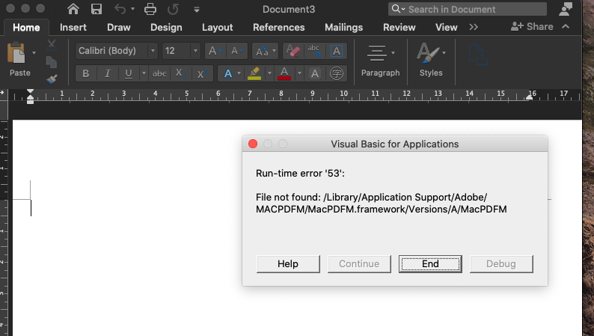Screen dimensions: 594x336
Task: Apply red font color
Action: pyautogui.click(x=284, y=73)
